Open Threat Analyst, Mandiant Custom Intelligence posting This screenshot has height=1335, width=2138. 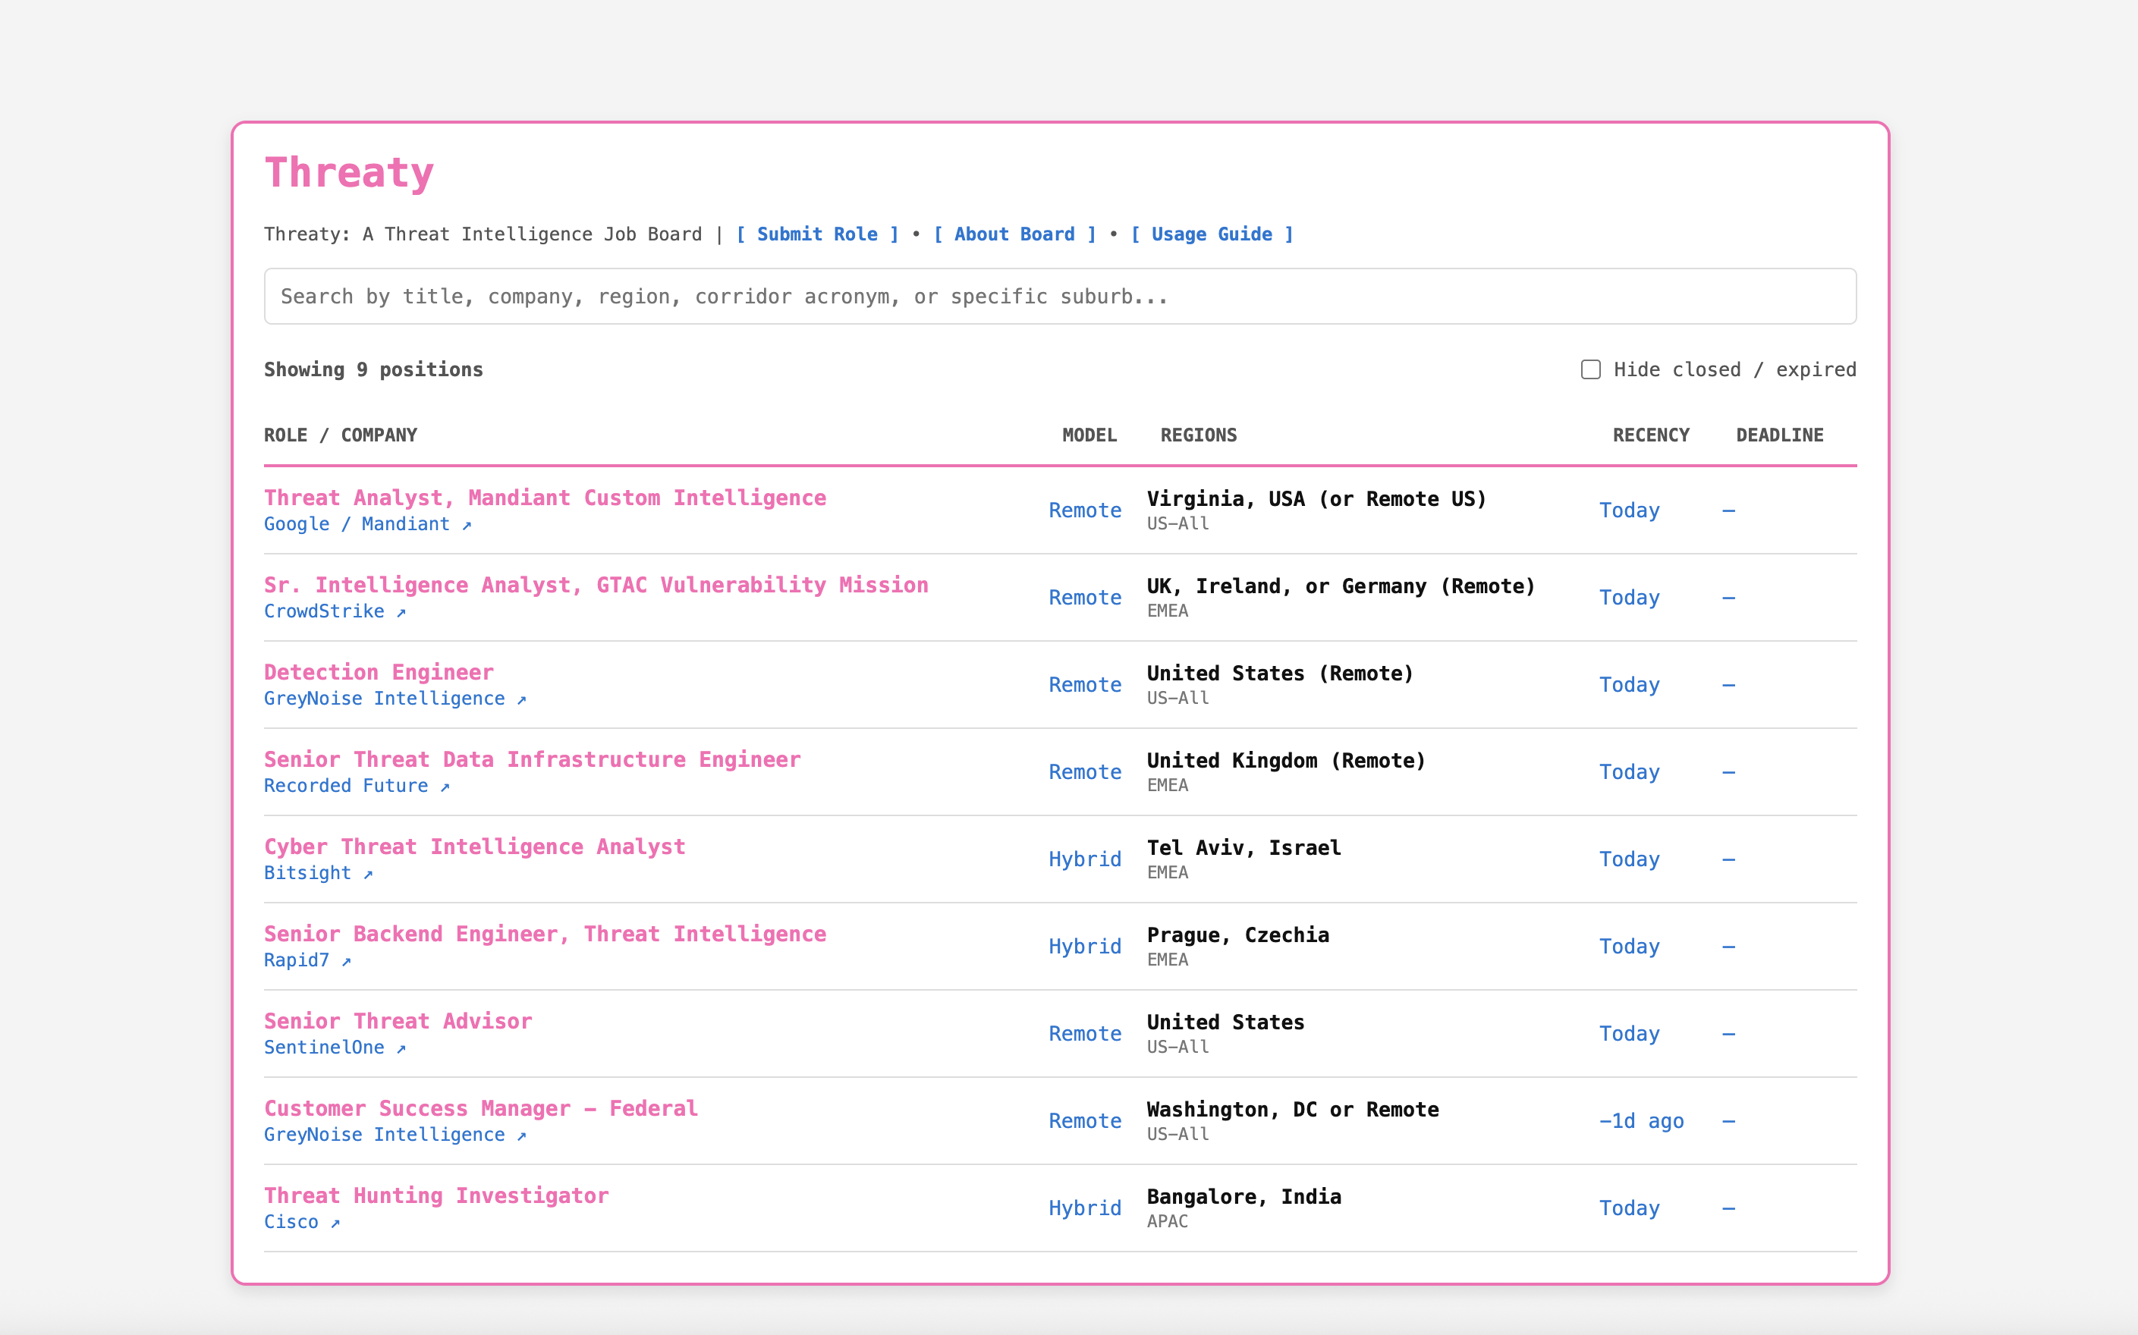pos(545,498)
